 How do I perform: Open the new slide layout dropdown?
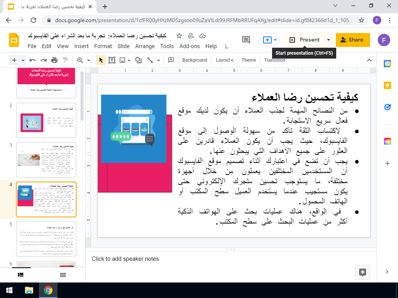click(x=23, y=60)
